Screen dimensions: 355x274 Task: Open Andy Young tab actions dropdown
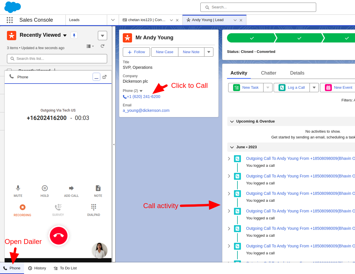(x=235, y=20)
